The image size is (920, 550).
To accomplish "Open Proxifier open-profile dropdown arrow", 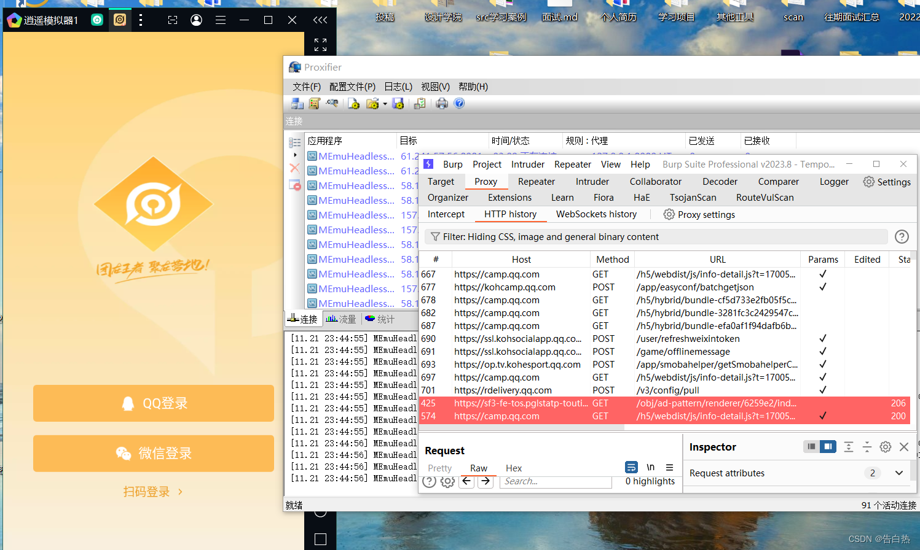I will pyautogui.click(x=385, y=104).
